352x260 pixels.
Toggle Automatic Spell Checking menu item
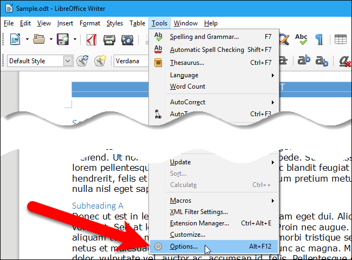tap(214, 50)
